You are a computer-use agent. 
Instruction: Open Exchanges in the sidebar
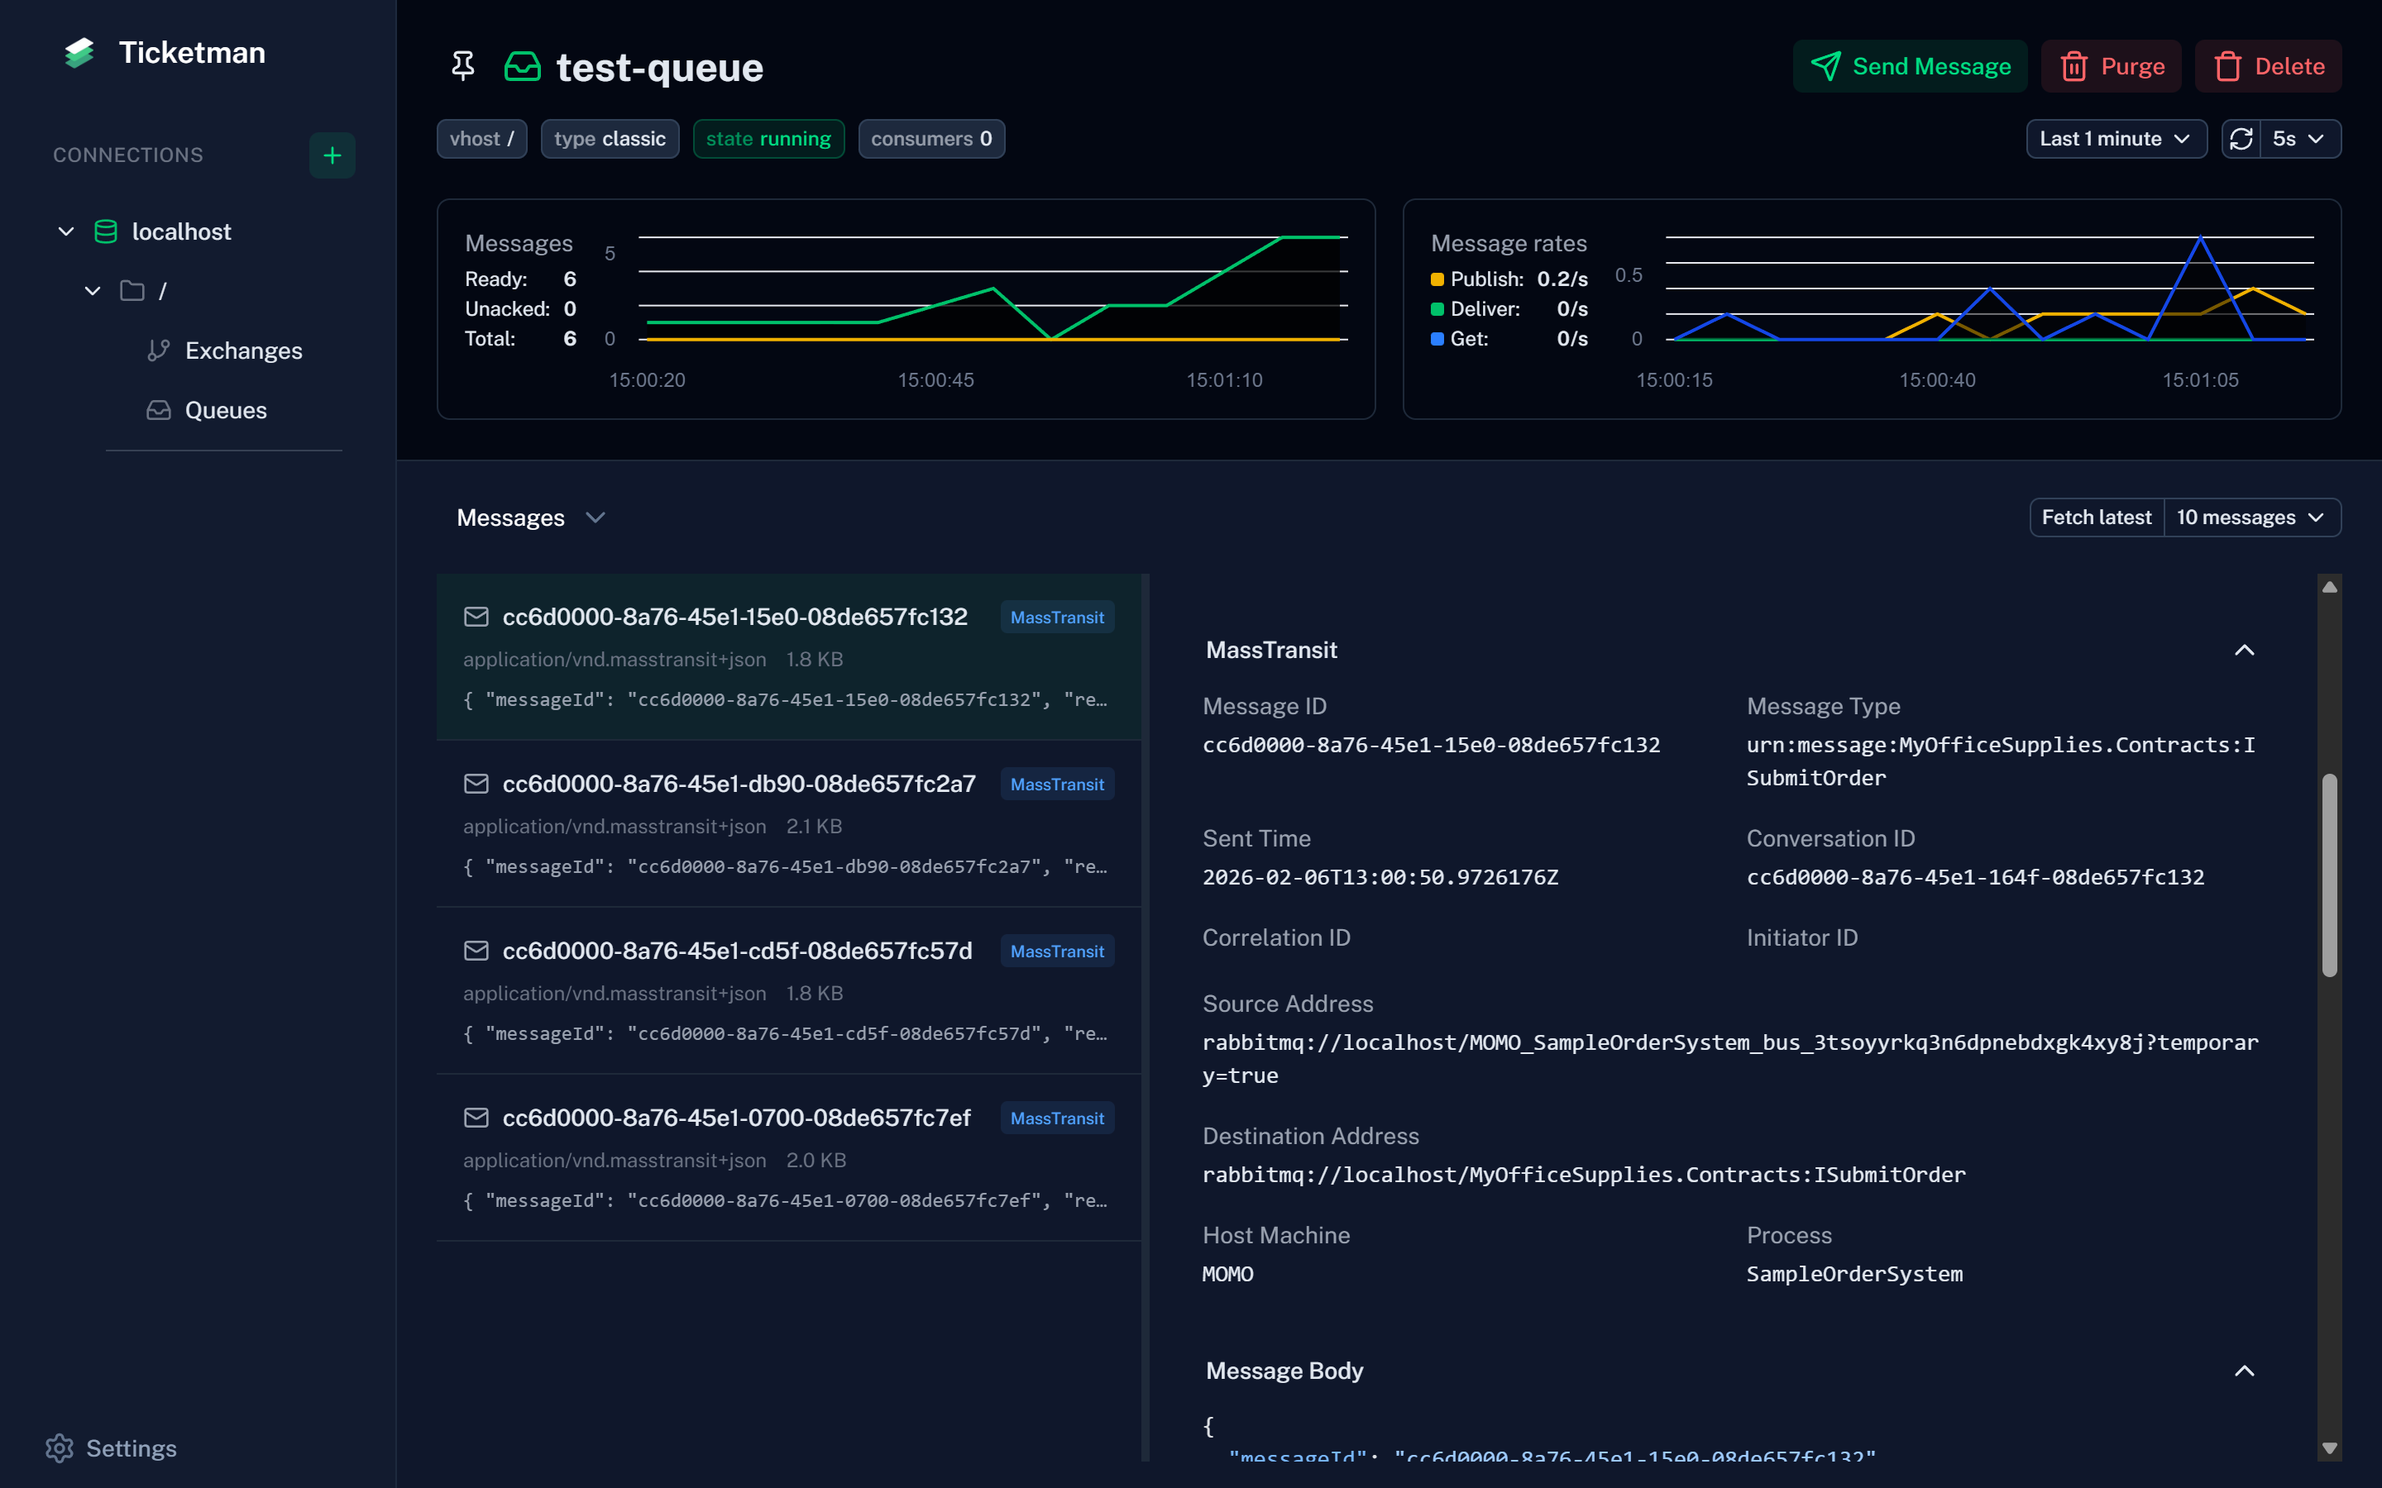243,351
